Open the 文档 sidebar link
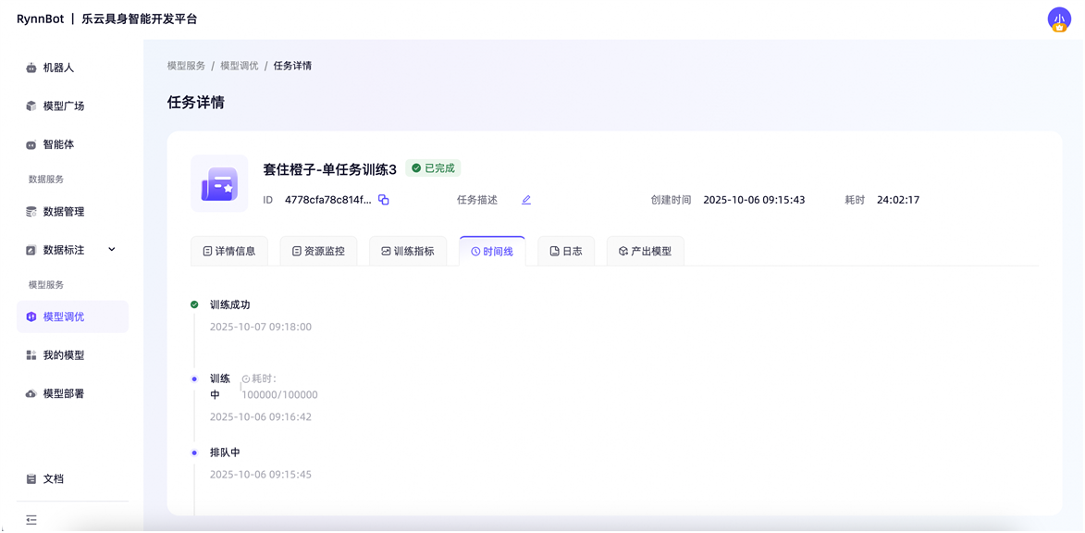The height and width of the screenshot is (533, 1085). pyautogui.click(x=72, y=479)
